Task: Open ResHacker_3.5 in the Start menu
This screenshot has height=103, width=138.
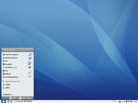Action: click(10, 67)
